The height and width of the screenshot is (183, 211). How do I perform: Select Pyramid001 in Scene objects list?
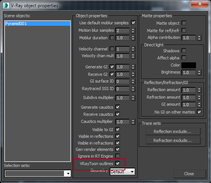pos(37,24)
